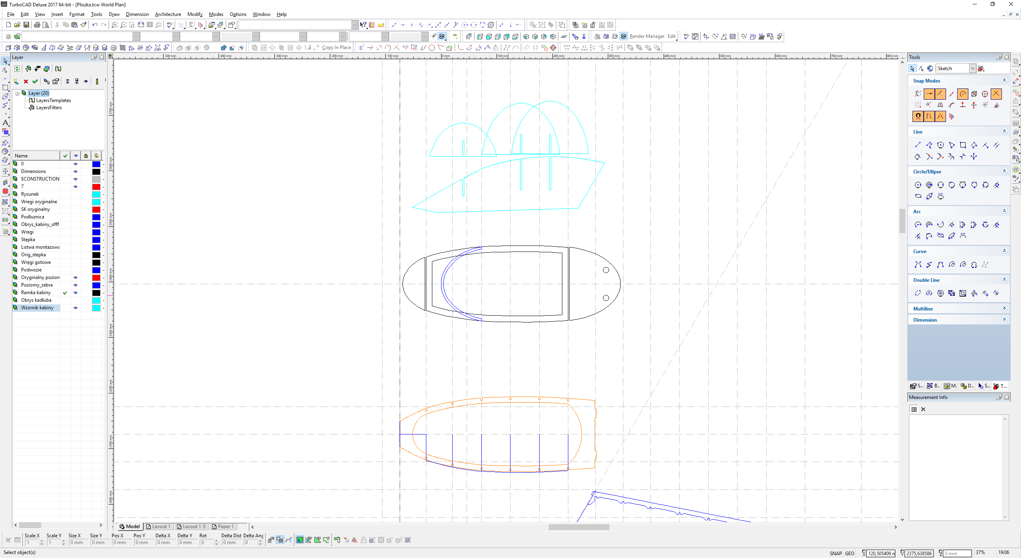
Task: Open the Architecture menu
Action: click(168, 14)
